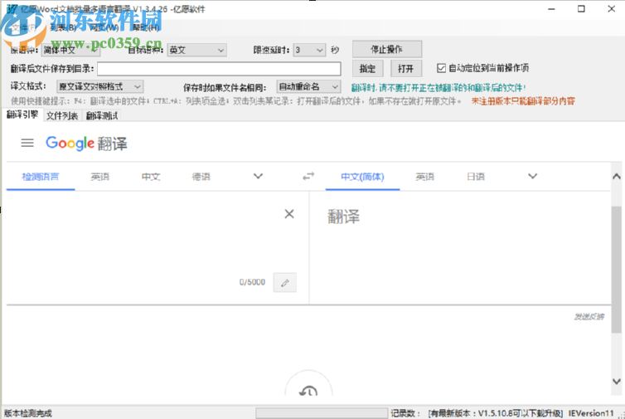Open the 限速延时 seconds dropdown
The height and width of the screenshot is (419, 625).
point(309,51)
